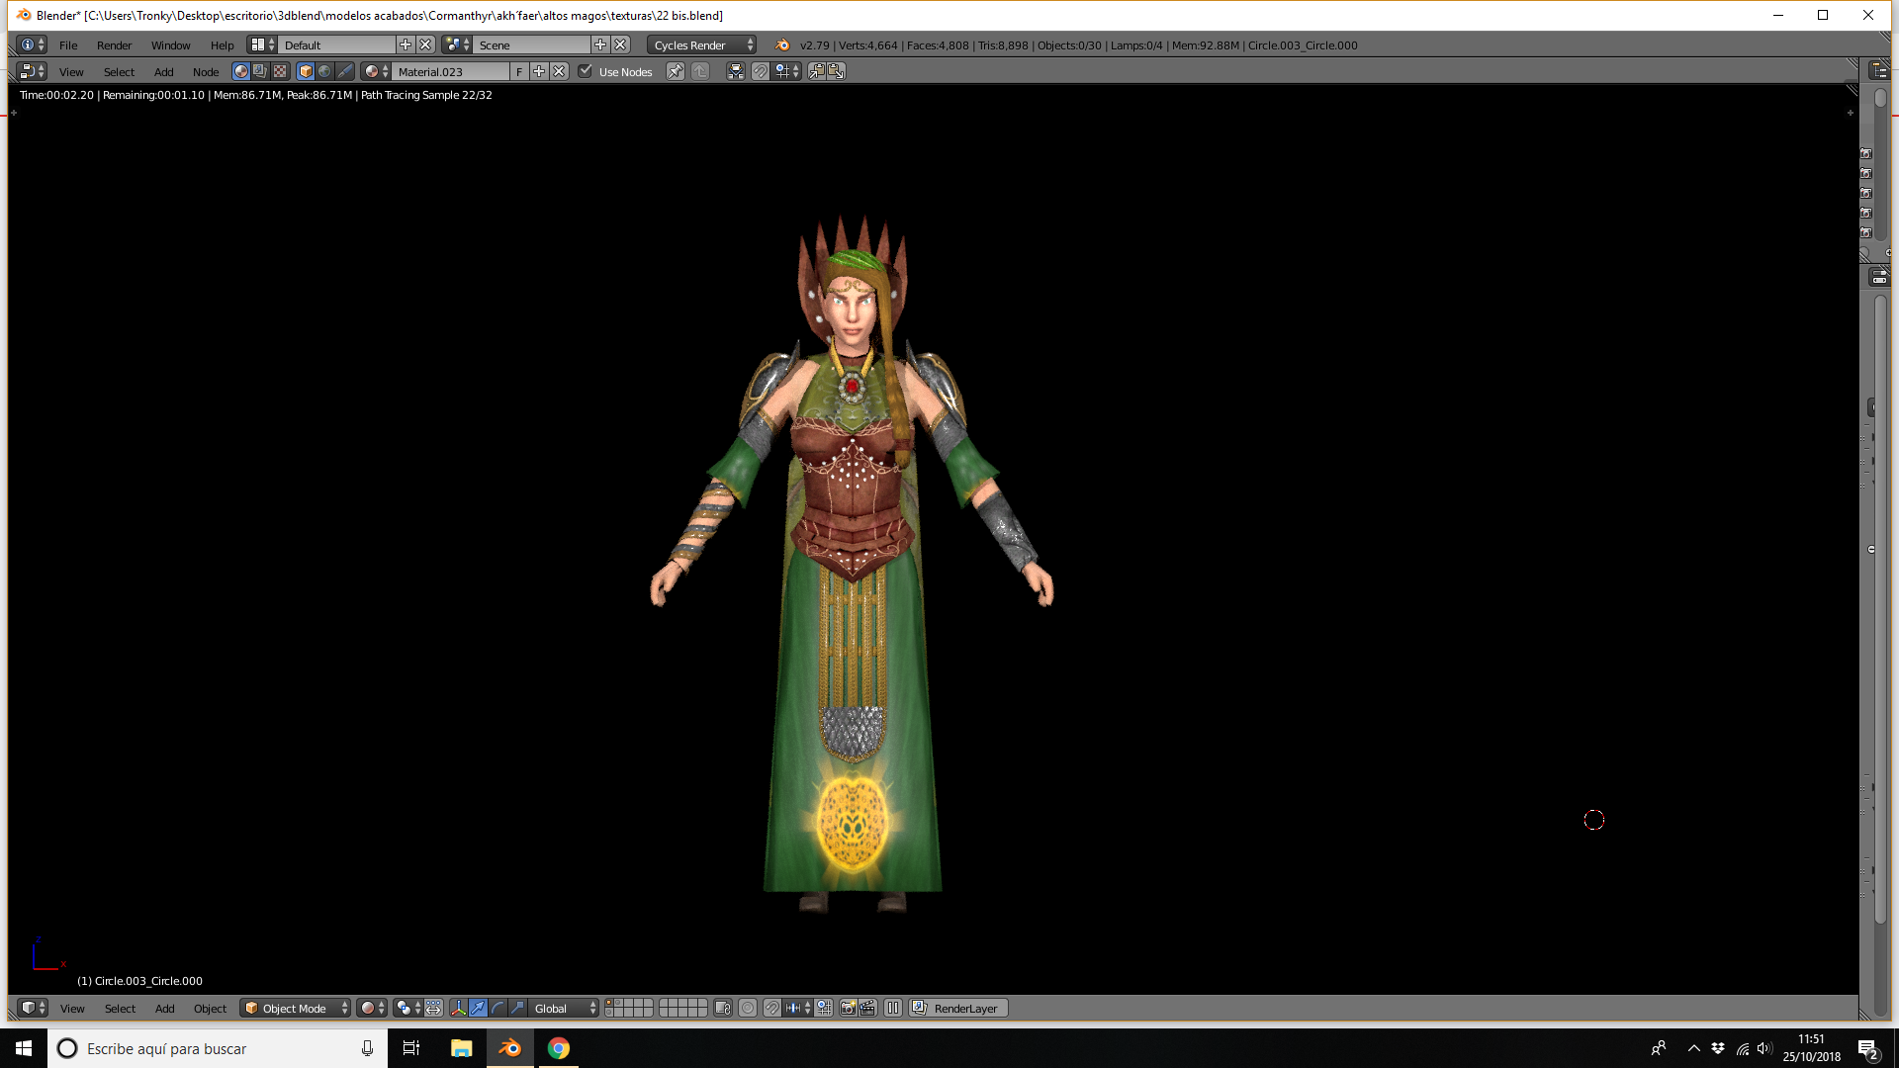The height and width of the screenshot is (1068, 1899).
Task: Choose object shader nodes cube icon
Action: coord(306,71)
